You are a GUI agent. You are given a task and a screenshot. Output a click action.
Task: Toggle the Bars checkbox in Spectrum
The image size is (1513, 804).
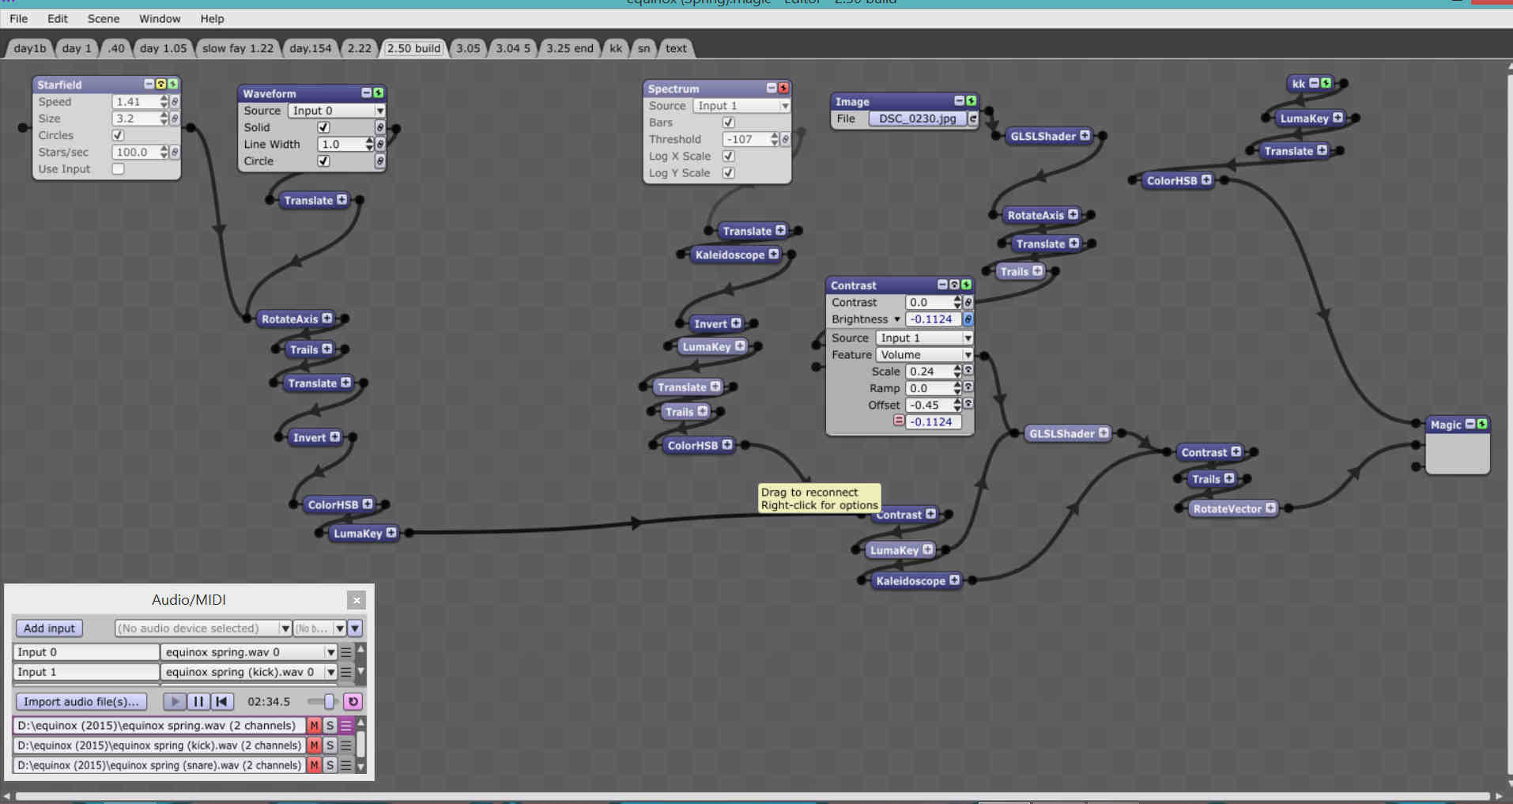pyautogui.click(x=729, y=123)
